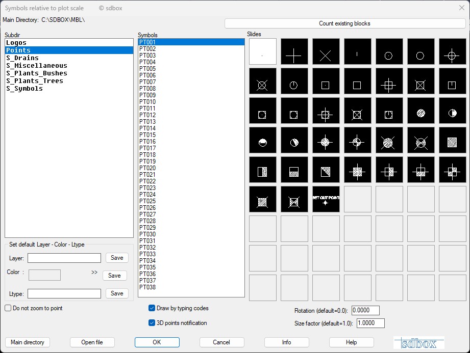The height and width of the screenshot is (353, 470).
Task: Select the S_Miscellaneous subdirectory
Action: tap(69, 66)
